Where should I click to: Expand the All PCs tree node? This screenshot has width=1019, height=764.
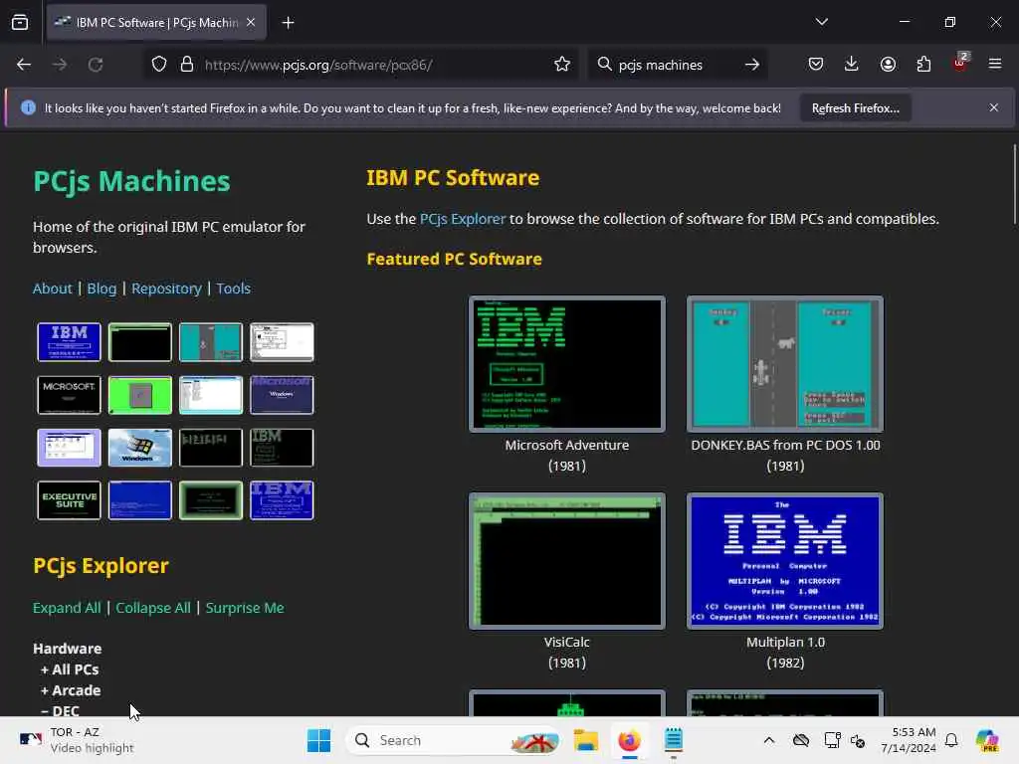(x=70, y=669)
